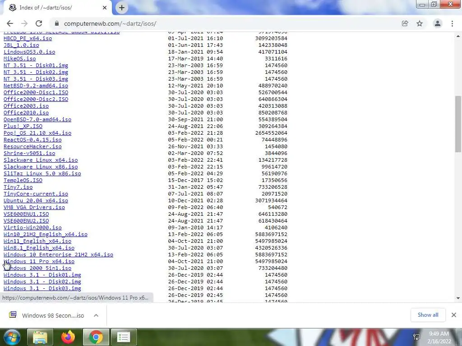Download VSE600ENU1.ISO

coord(26,214)
